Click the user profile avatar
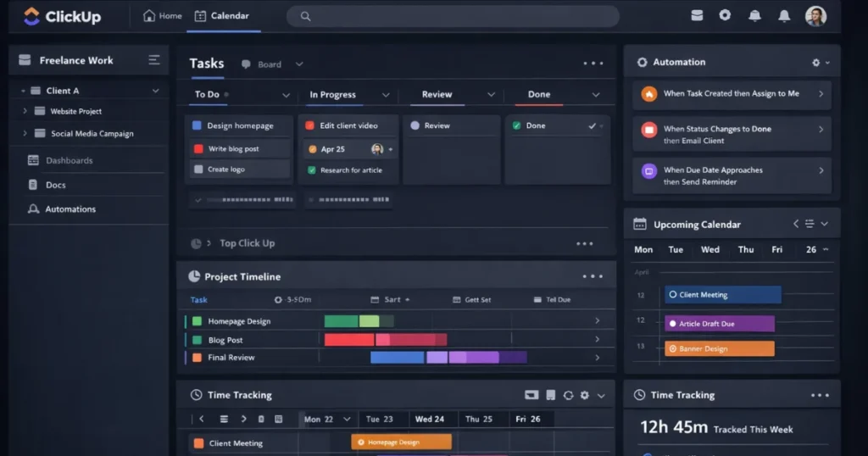The height and width of the screenshot is (456, 868). click(815, 16)
